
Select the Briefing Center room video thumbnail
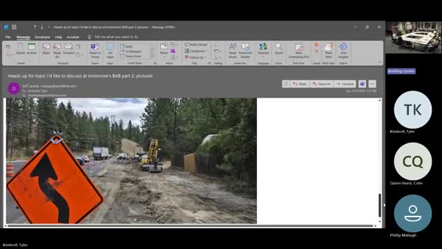coord(413,37)
